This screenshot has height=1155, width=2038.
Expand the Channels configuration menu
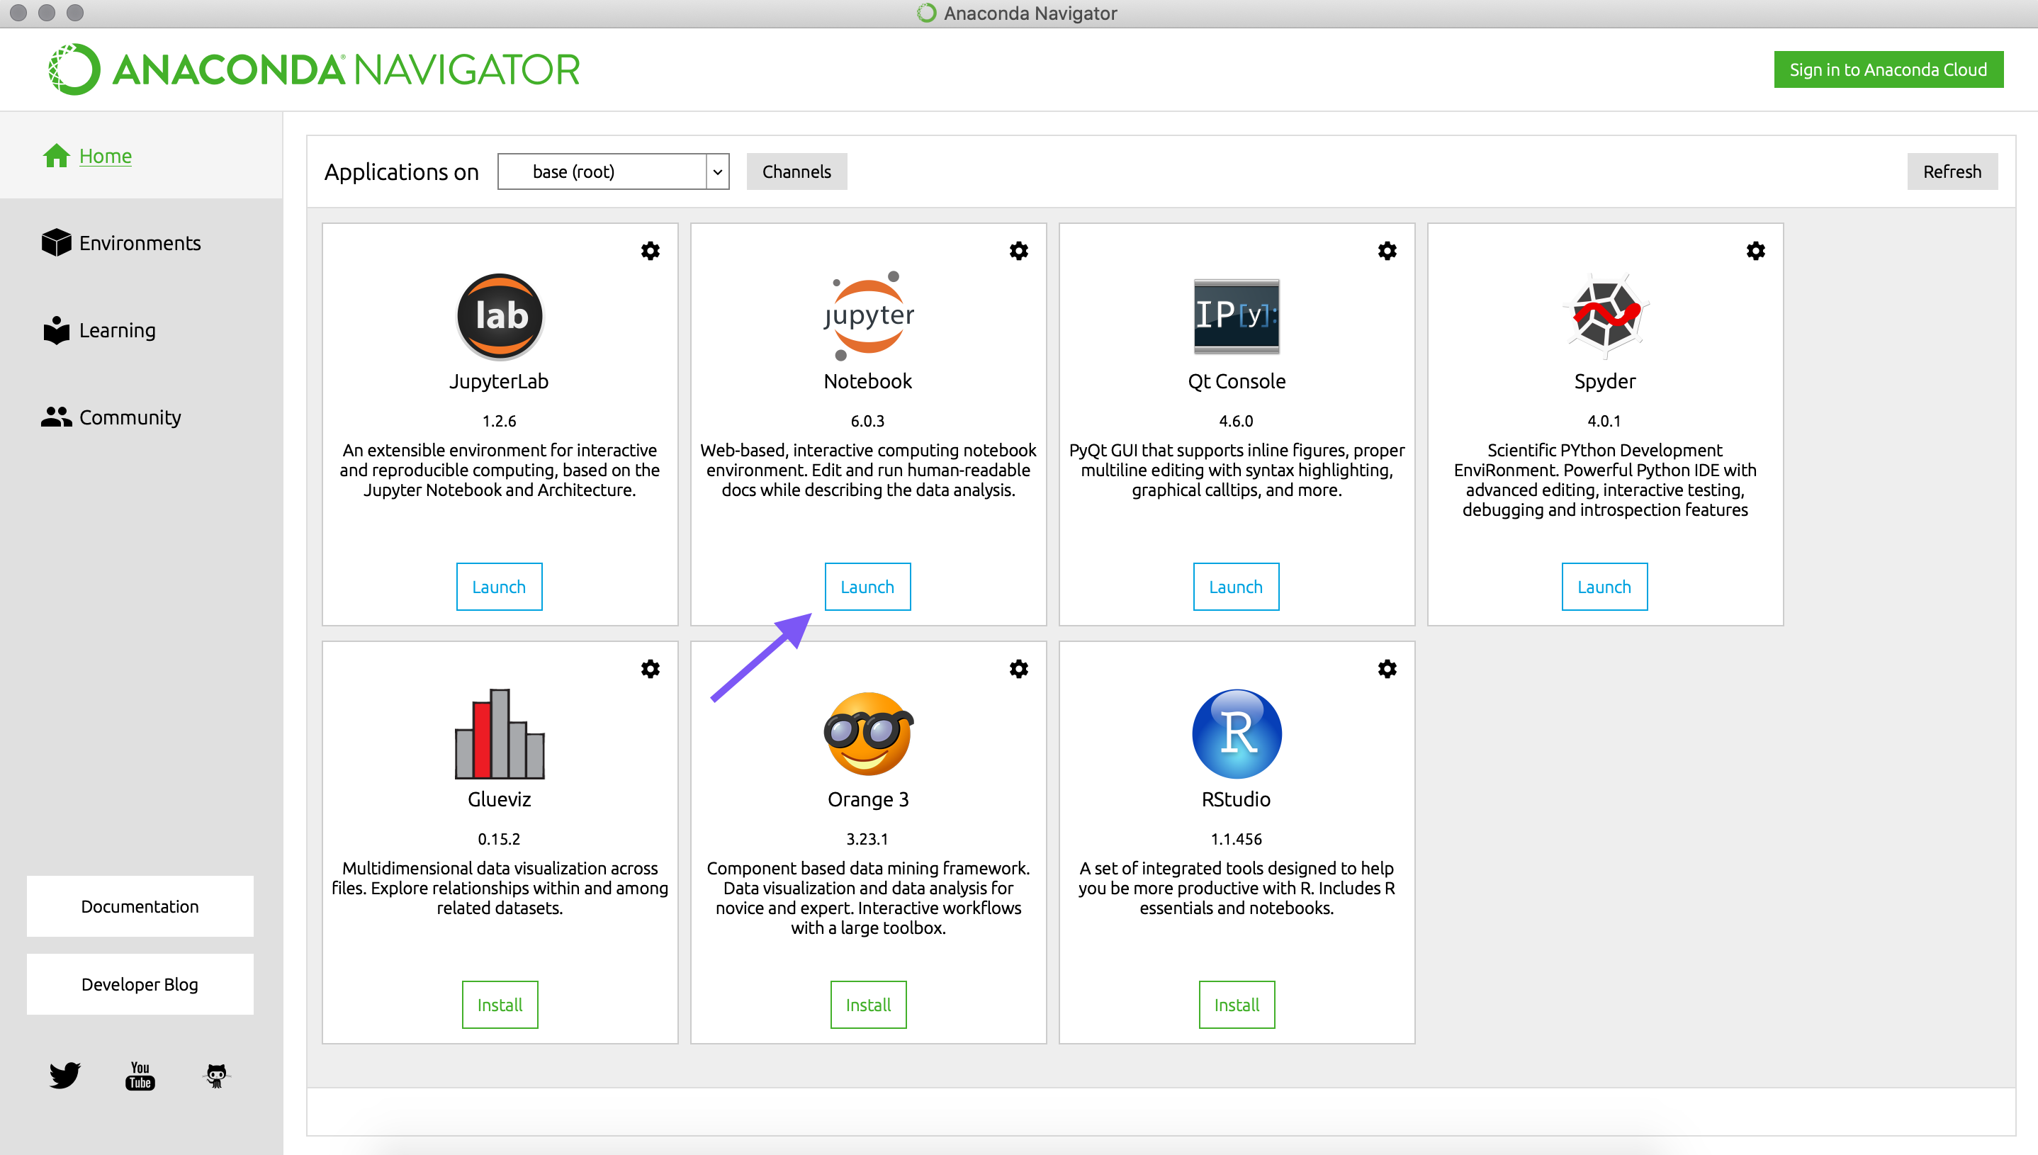click(x=796, y=171)
